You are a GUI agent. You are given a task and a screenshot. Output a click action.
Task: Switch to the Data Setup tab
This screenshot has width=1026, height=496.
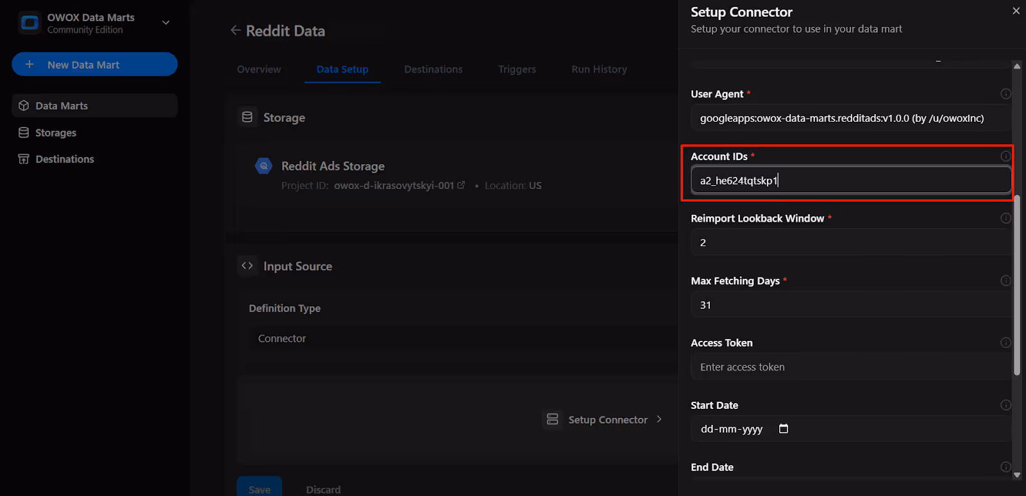[x=342, y=69]
